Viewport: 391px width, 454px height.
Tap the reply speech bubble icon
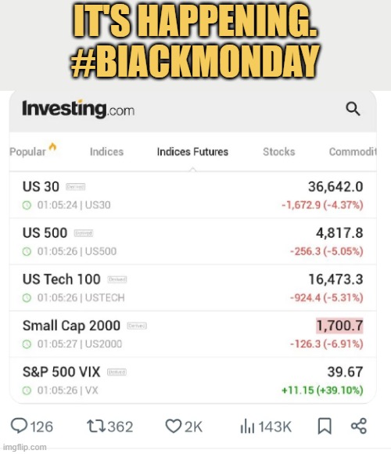pyautogui.click(x=19, y=426)
